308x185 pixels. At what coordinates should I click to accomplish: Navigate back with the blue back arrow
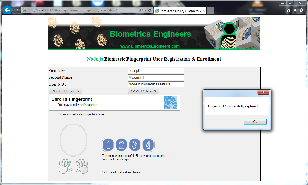(7, 10)
